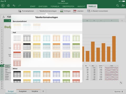Image resolution: width=126 pixels, height=94 pixels.
Task: Switch to the Vorjahre sheet tab
Action: point(35,91)
